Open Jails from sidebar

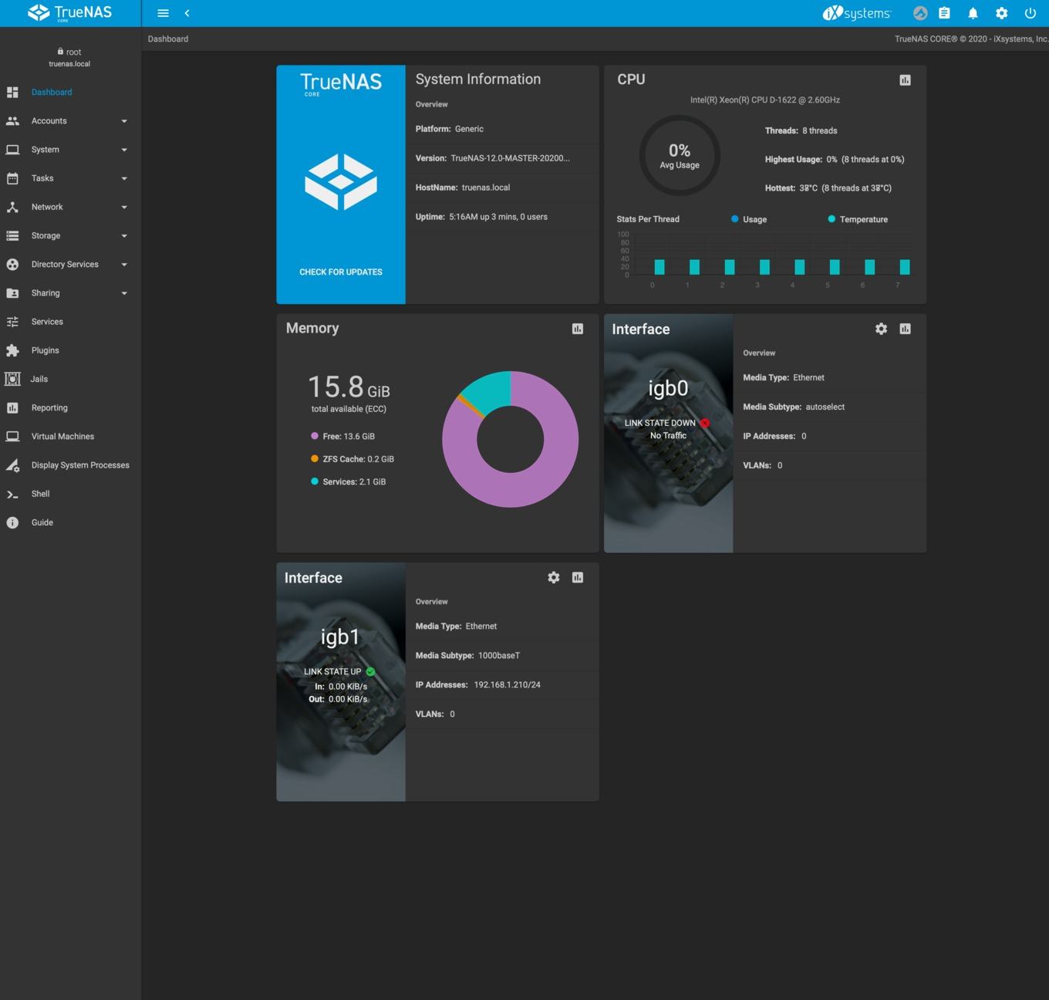(x=39, y=379)
